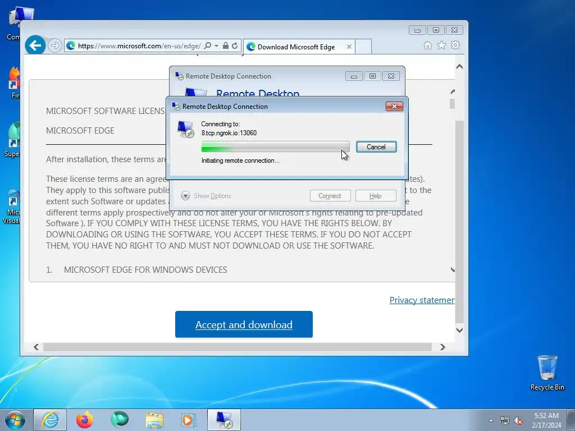
Task: Open the address bar autocomplete dropdown arrow
Action: [216, 45]
